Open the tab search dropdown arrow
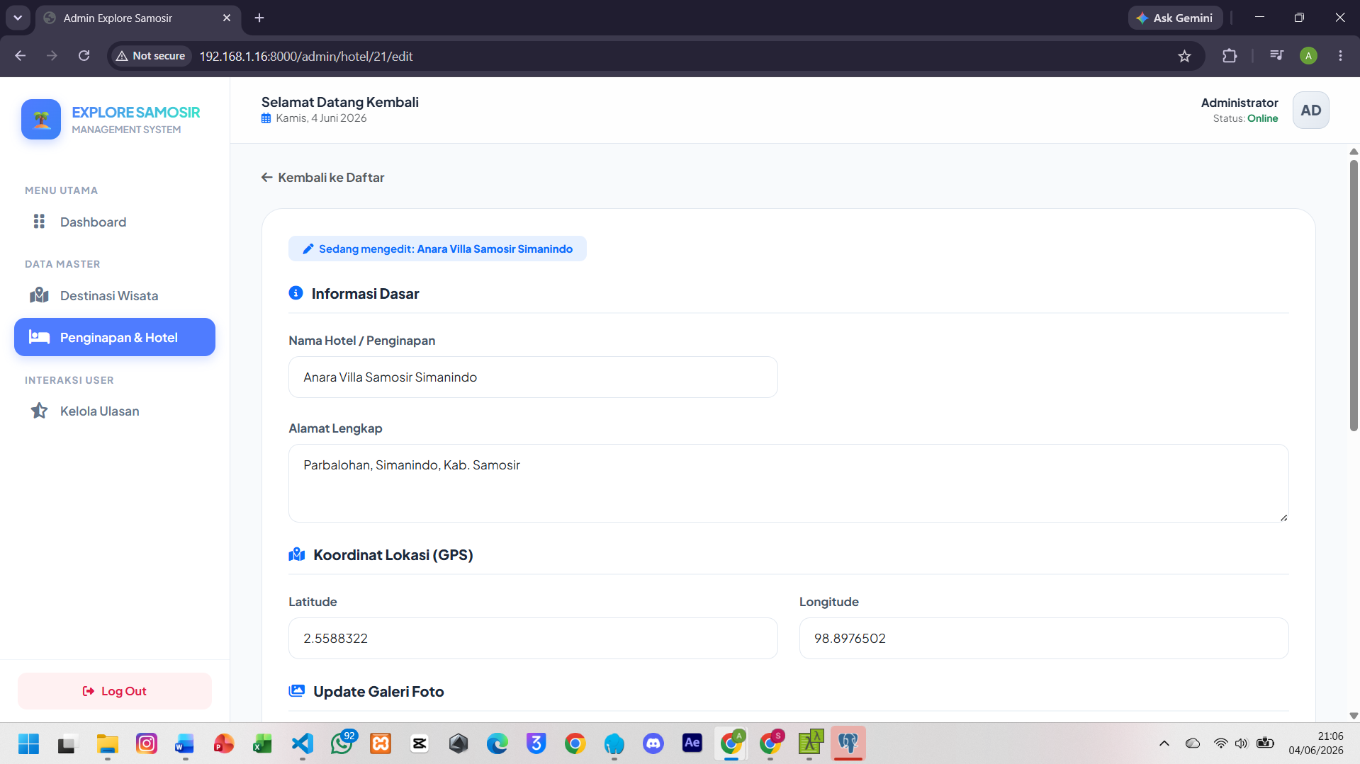Viewport: 1360px width, 764px height. (18, 18)
